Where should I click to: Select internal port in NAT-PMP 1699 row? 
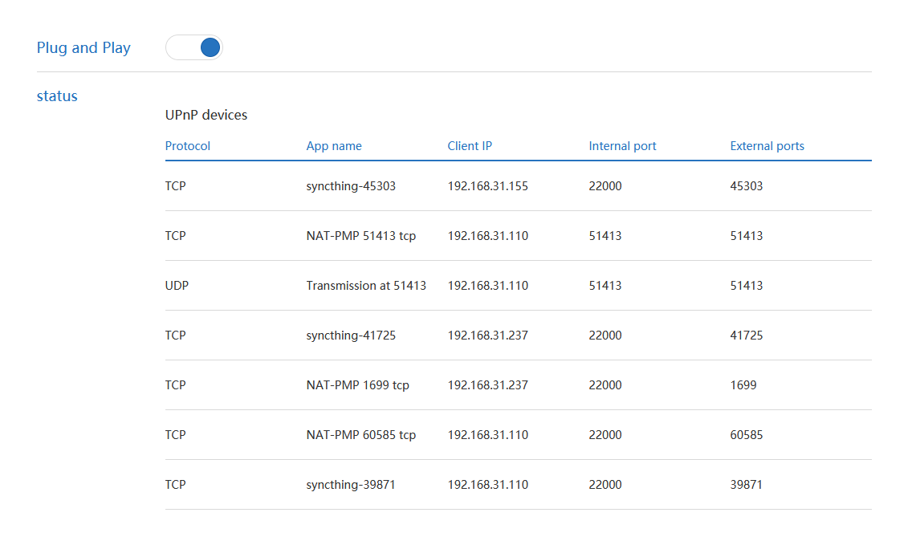pyautogui.click(x=605, y=385)
